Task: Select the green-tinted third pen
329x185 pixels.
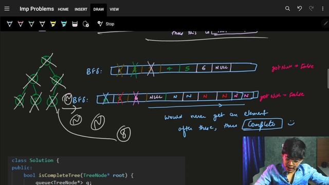Action: tap(31, 24)
